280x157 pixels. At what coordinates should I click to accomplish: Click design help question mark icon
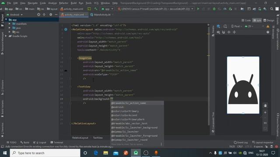268,32
